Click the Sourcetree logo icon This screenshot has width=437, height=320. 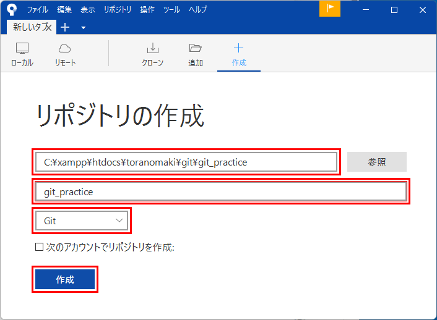(11, 9)
